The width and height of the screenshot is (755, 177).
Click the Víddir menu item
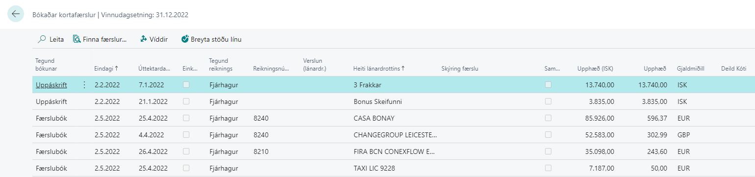click(154, 39)
